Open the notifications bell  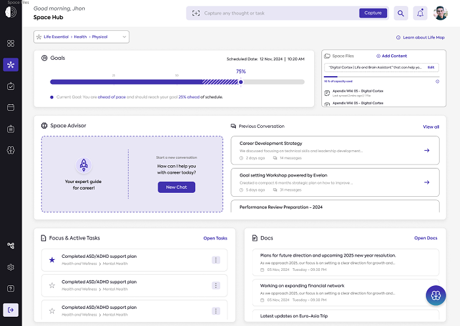pos(420,13)
